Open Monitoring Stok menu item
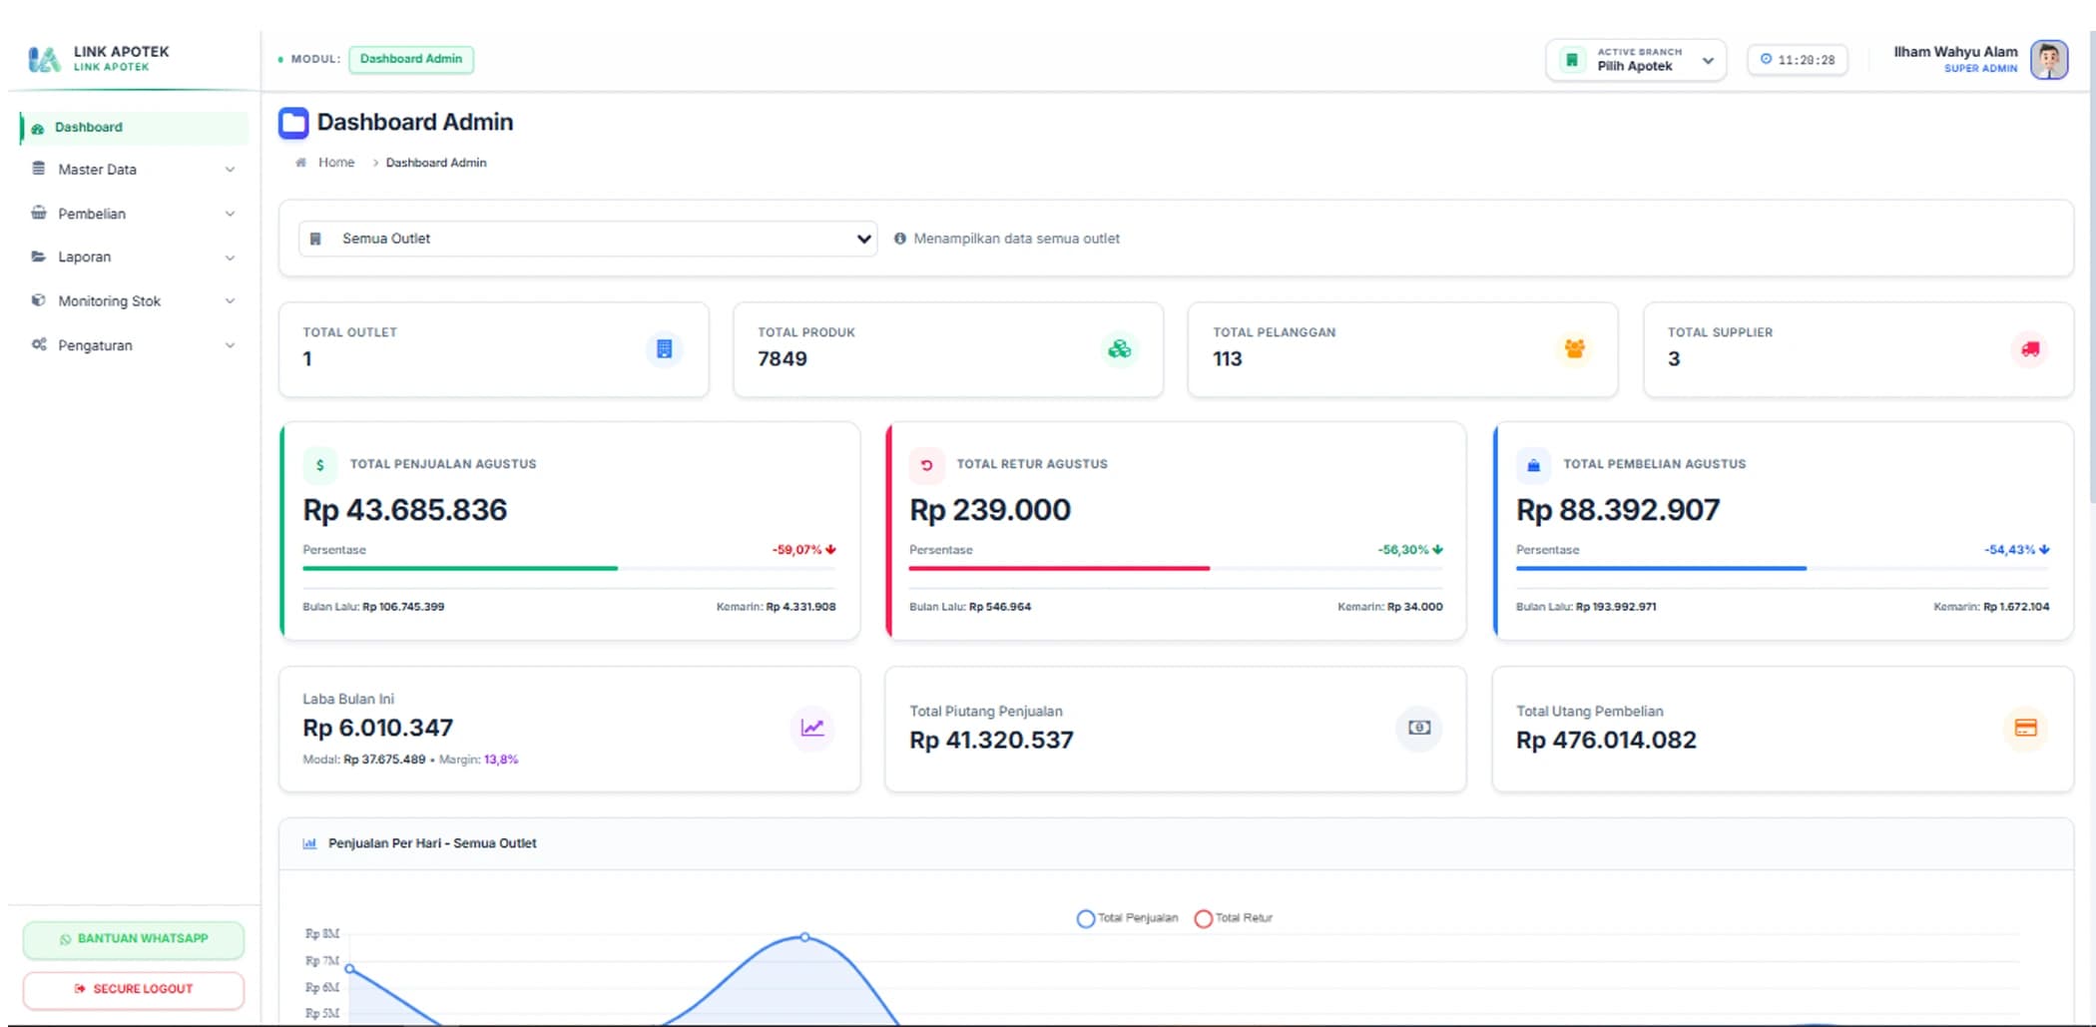 click(x=134, y=301)
